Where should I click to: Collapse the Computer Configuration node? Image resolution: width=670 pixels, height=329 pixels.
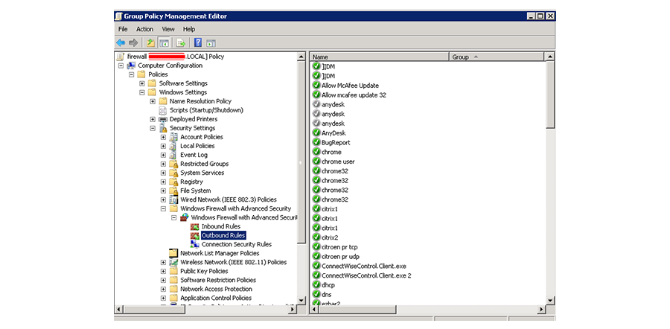[121, 66]
